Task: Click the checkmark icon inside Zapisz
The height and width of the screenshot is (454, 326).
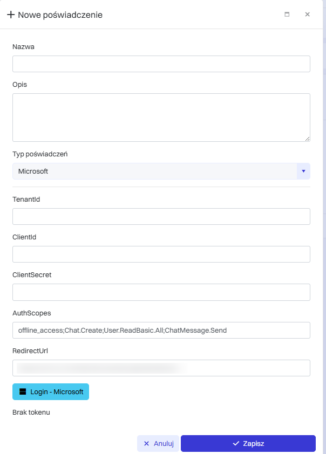Action: (236, 443)
